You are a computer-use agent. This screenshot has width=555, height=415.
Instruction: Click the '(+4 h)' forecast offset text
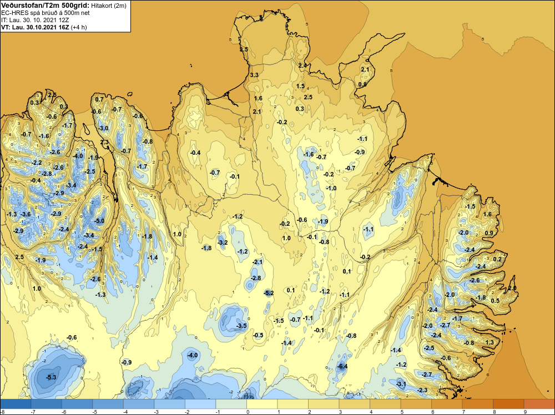coord(79,27)
